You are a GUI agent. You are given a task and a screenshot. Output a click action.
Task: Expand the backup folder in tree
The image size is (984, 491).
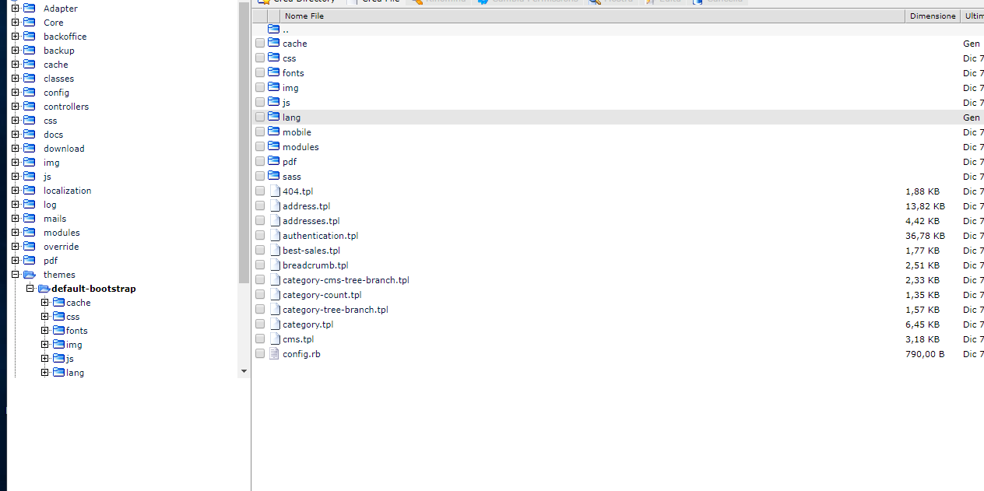click(x=16, y=50)
